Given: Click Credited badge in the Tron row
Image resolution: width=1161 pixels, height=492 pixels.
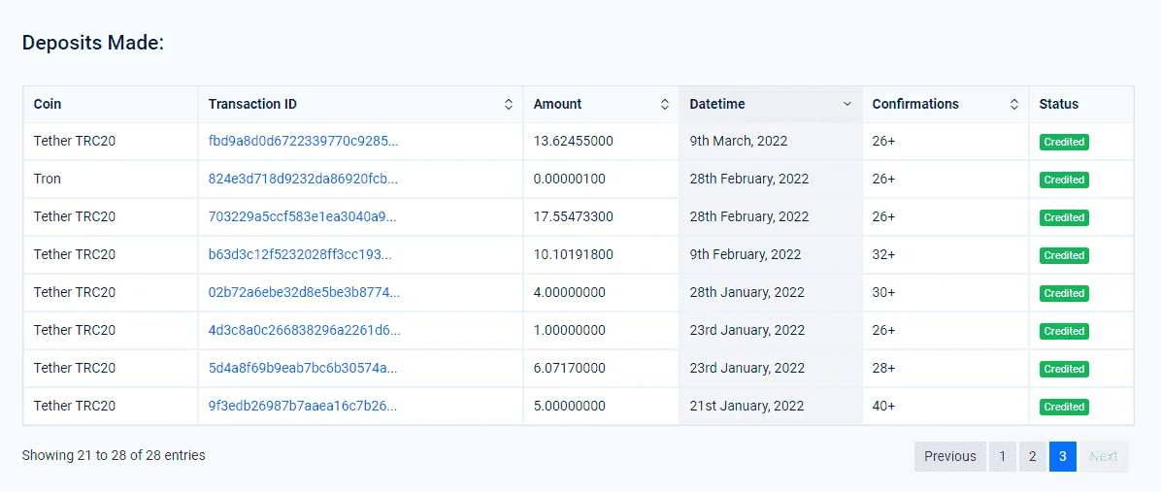Looking at the screenshot, I should pyautogui.click(x=1064, y=180).
